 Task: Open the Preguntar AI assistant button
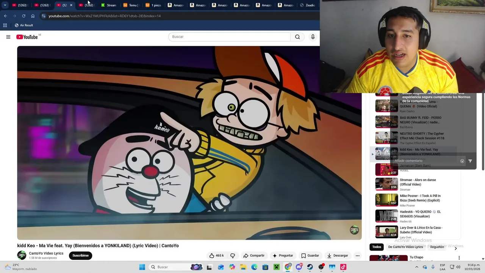pyautogui.click(x=283, y=256)
